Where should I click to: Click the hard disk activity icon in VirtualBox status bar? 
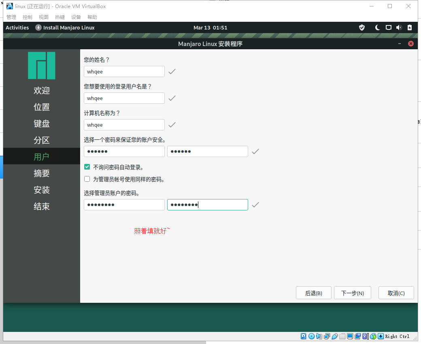(x=304, y=336)
